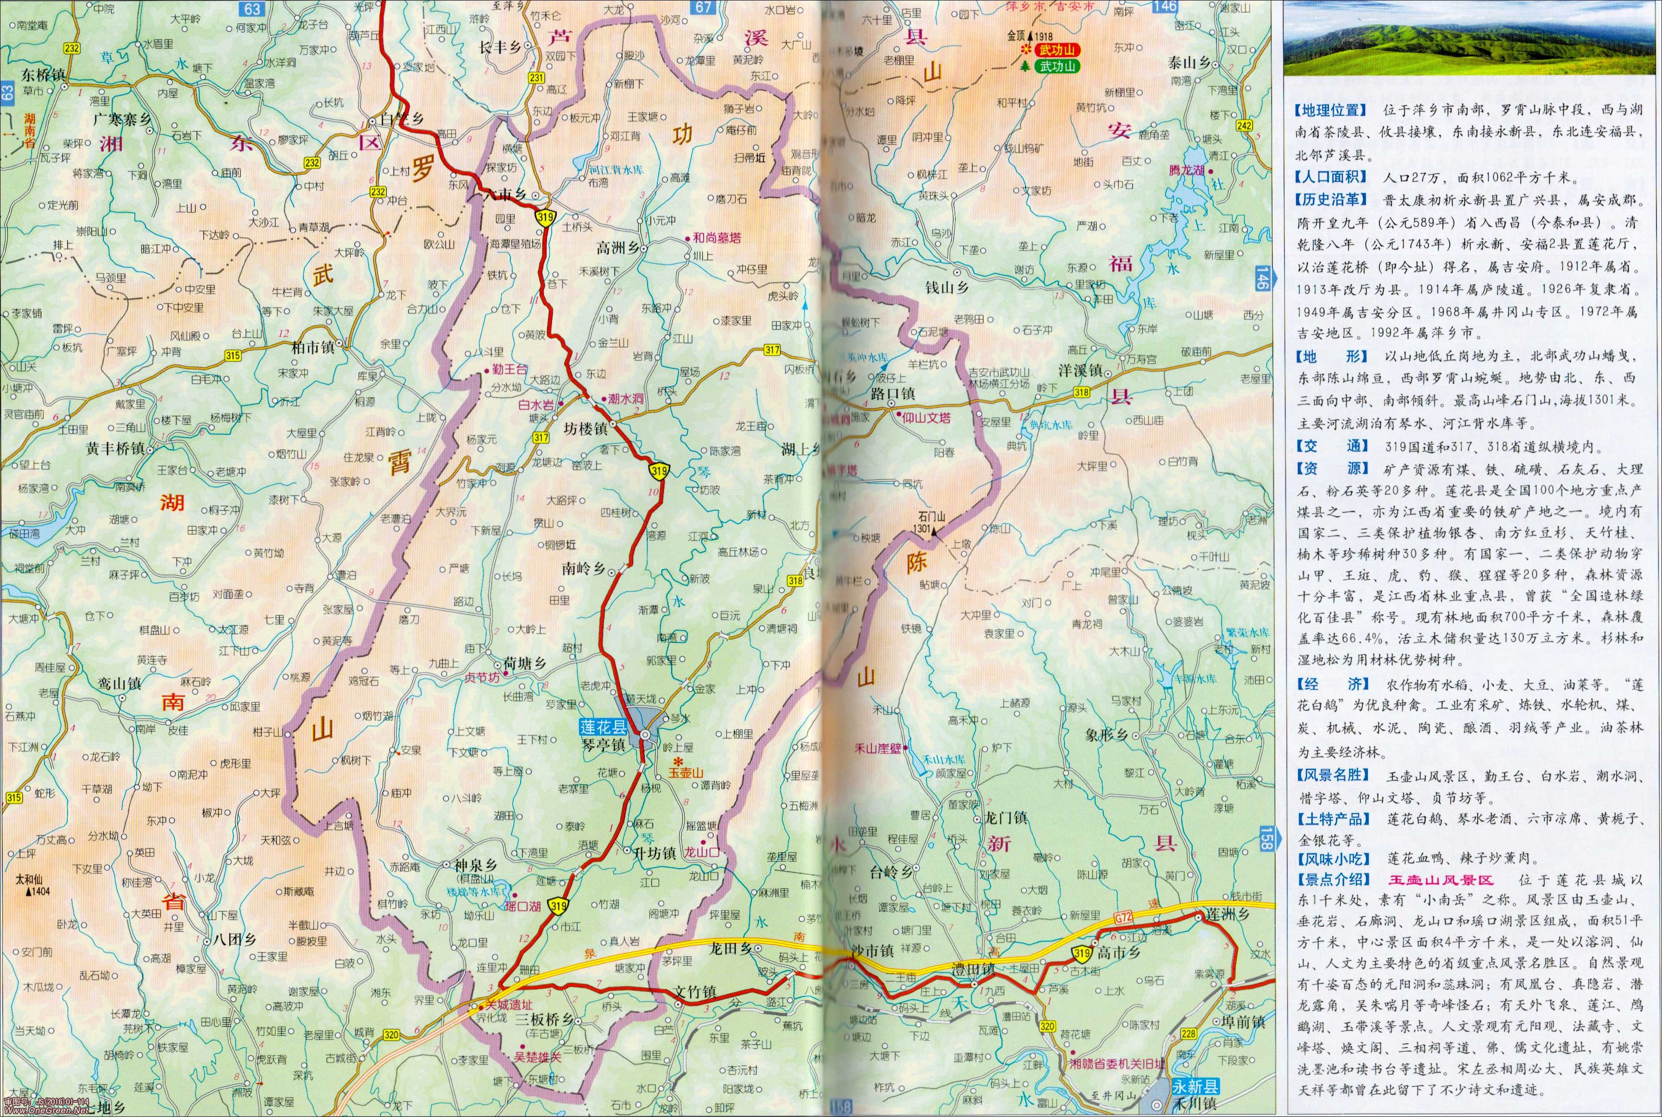Select the blue 莲花县 county label
The image size is (1662, 1117).
click(603, 728)
